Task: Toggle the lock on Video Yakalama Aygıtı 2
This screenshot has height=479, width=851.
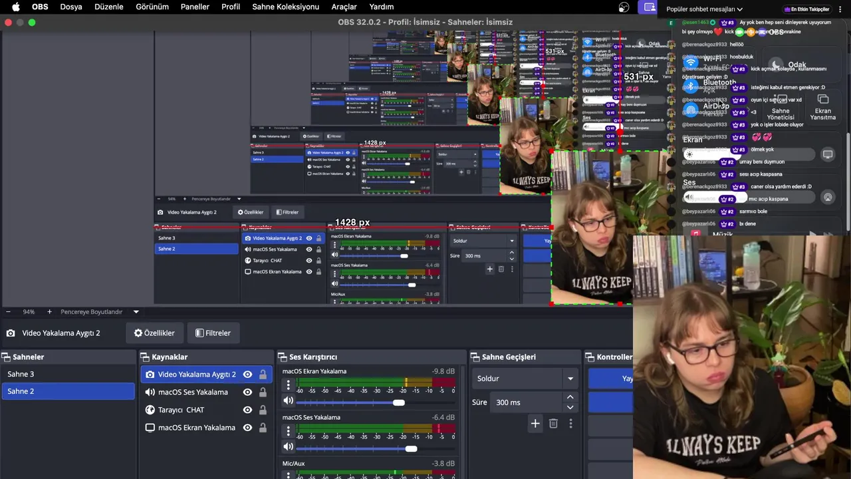Action: pyautogui.click(x=263, y=375)
